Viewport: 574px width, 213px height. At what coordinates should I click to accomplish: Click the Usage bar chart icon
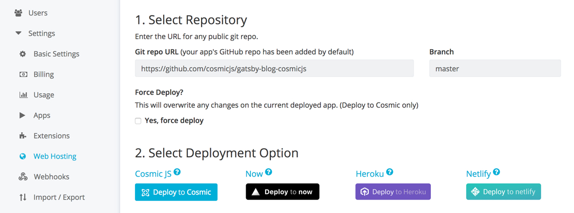pyautogui.click(x=23, y=95)
